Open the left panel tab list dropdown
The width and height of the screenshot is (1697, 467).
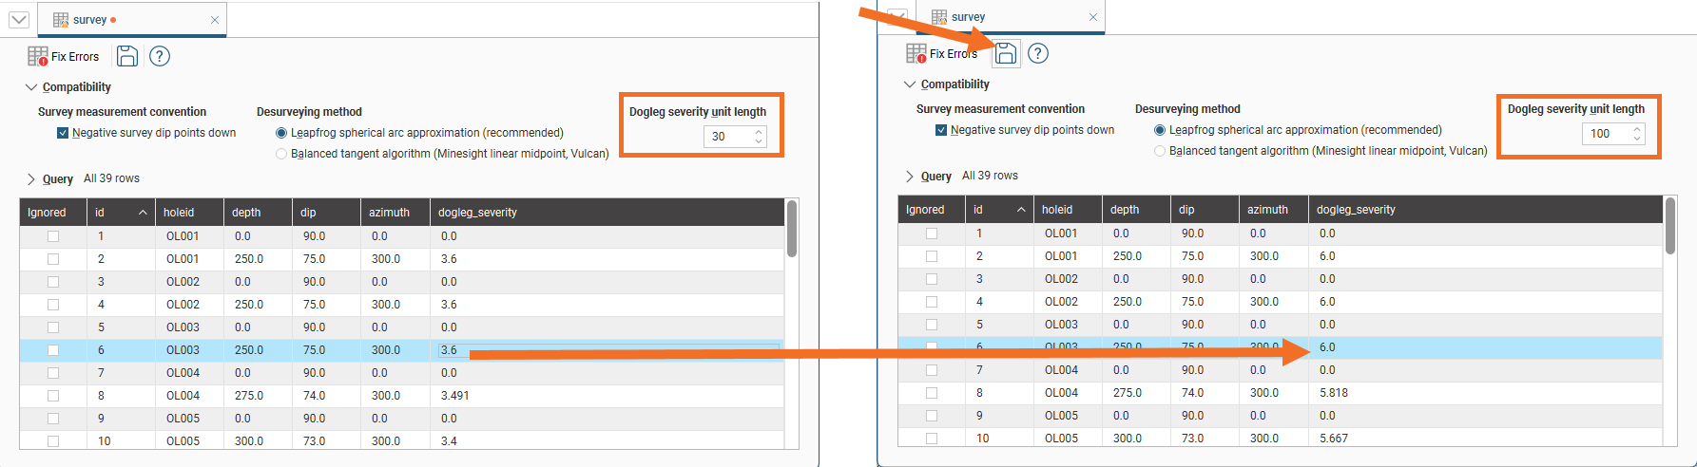coord(19,20)
